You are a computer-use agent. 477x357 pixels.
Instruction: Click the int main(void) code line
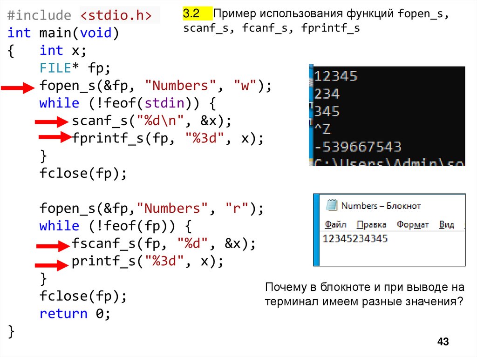(x=63, y=33)
